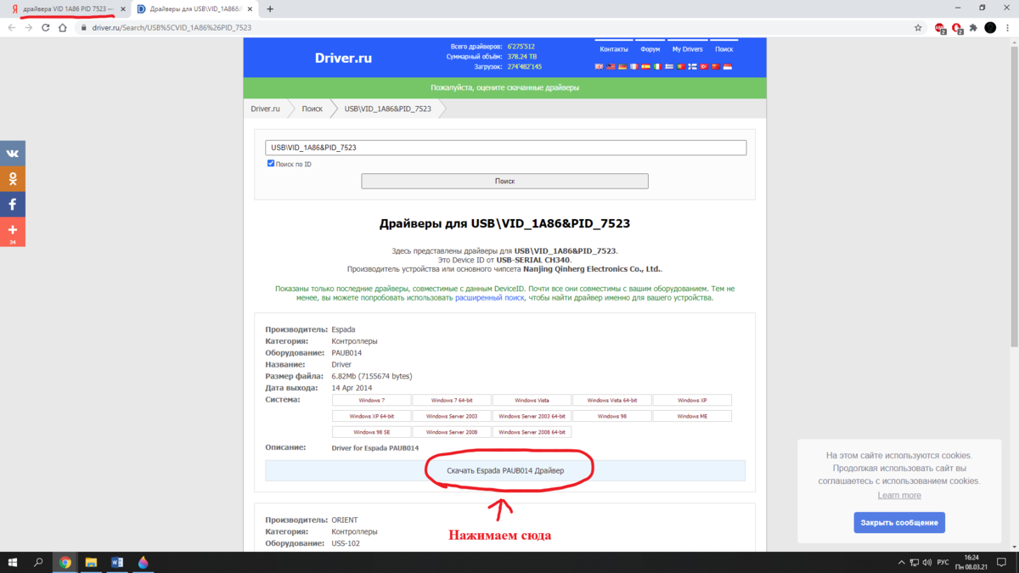Click the 'Поиск' search button
This screenshot has height=573, width=1019.
[x=504, y=181]
